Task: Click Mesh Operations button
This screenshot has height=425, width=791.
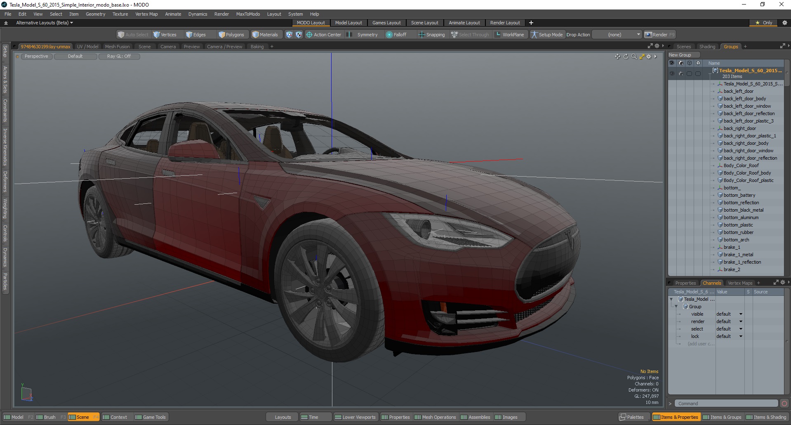Action: [x=435, y=417]
